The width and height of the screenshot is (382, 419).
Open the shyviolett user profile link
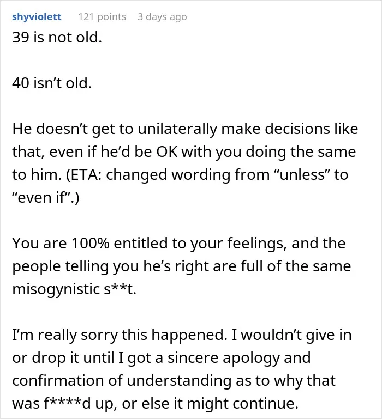[x=37, y=17]
